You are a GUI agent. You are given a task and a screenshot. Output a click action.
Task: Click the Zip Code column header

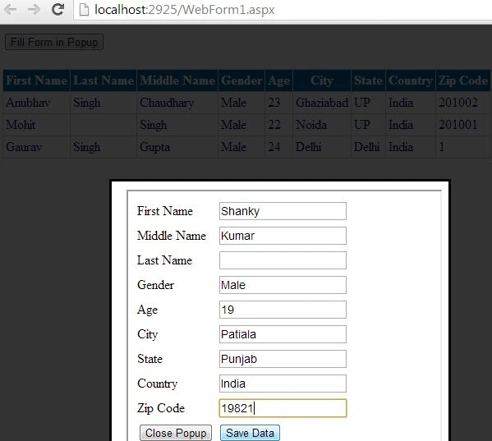click(x=462, y=80)
